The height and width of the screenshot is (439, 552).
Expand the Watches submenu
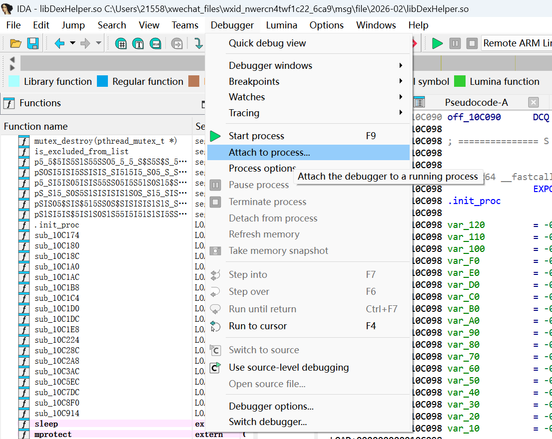click(x=308, y=97)
